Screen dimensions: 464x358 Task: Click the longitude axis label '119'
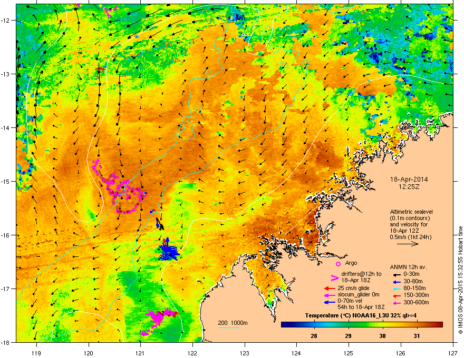(x=36, y=353)
